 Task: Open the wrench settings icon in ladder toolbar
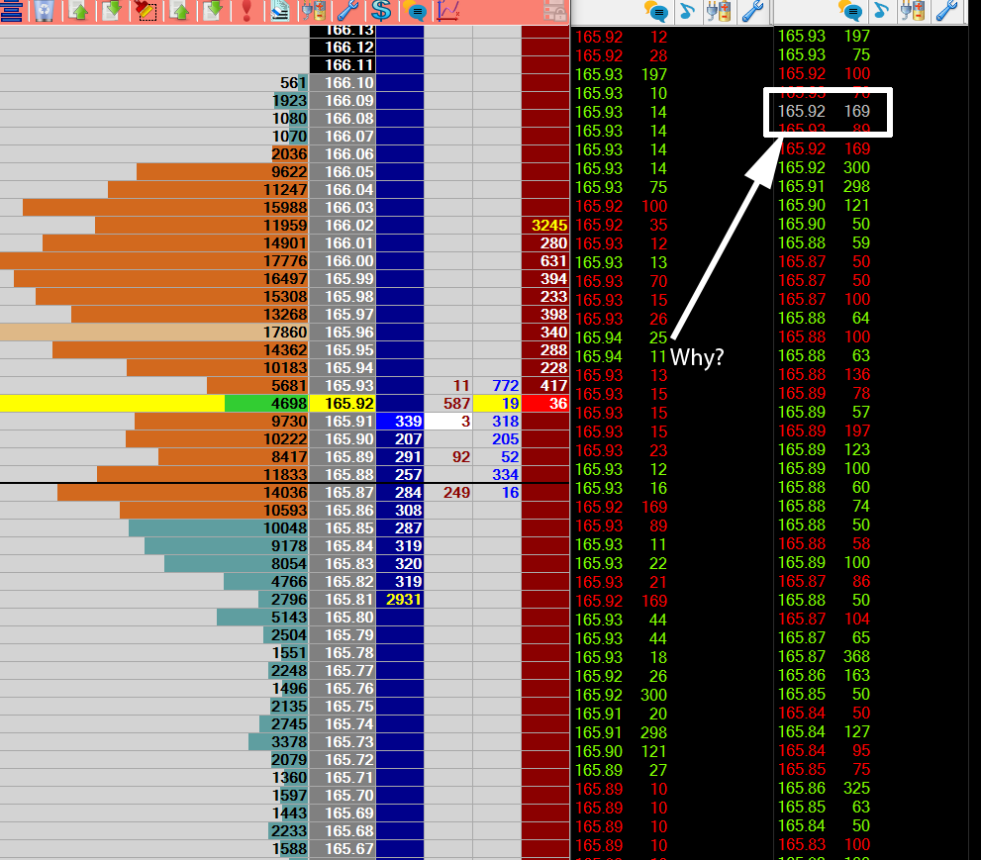tap(347, 11)
